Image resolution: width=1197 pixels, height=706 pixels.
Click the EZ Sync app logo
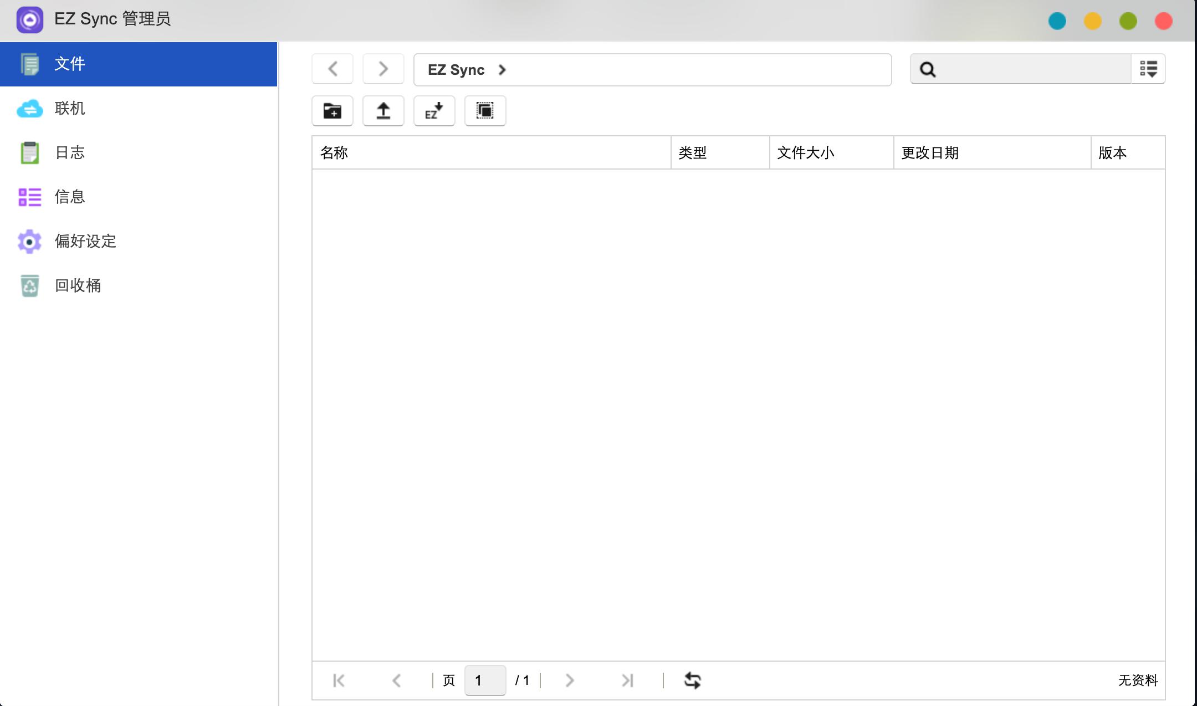pos(30,19)
